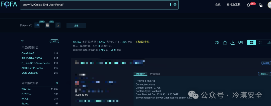The width and height of the screenshot is (271, 106).
Task: Run the search with the magnifier icon
Action: coord(175,5)
